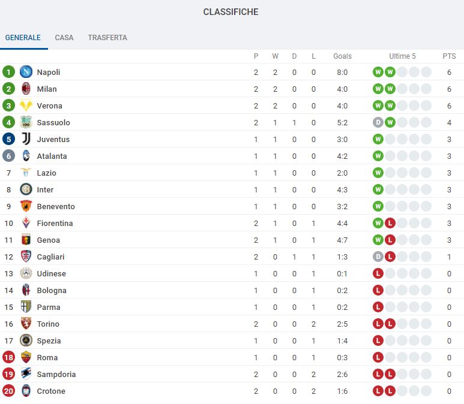Click the Inter team badge icon
The height and width of the screenshot is (404, 464).
click(26, 189)
